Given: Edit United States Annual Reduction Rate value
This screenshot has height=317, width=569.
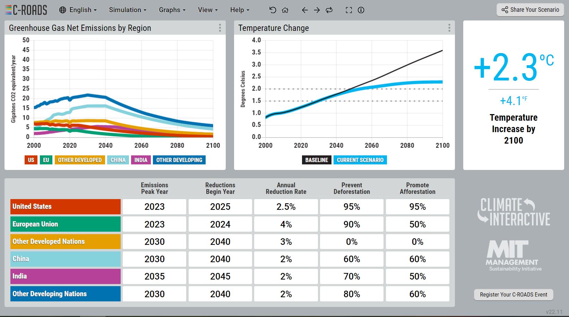Looking at the screenshot, I should coord(286,207).
